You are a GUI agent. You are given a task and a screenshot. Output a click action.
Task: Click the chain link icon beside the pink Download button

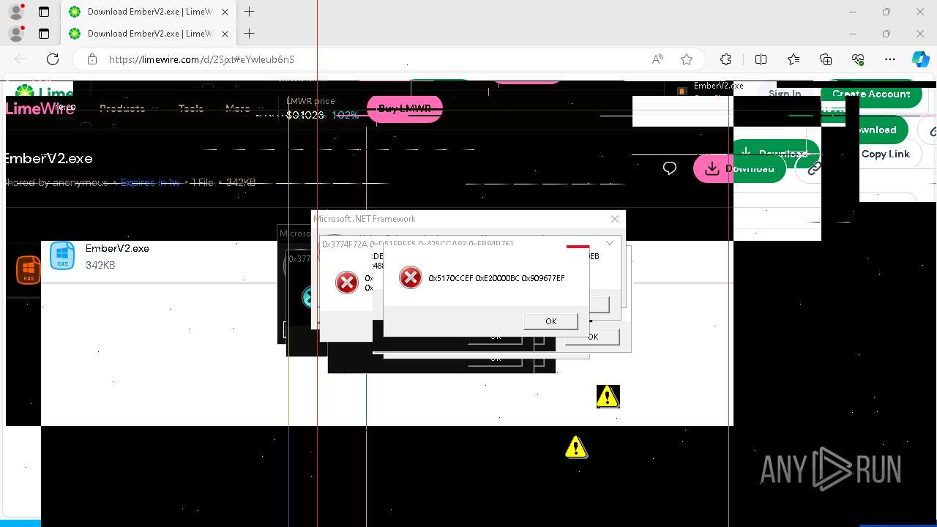tap(813, 169)
